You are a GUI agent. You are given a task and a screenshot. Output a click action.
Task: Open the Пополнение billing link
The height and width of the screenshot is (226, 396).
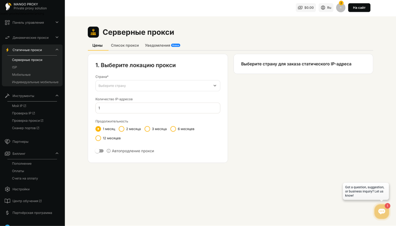[x=22, y=164]
